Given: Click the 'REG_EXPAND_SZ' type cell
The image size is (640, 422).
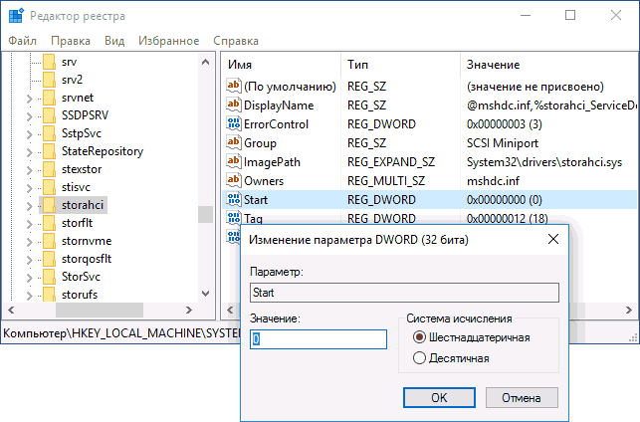Looking at the screenshot, I should point(391,162).
